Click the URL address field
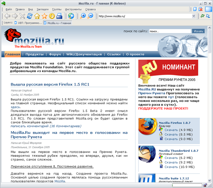The image size is (213, 188). click(145, 16)
